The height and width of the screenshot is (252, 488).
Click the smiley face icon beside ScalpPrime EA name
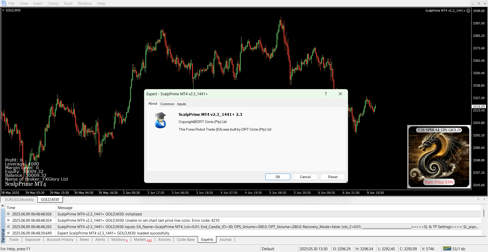pyautogui.click(x=468, y=11)
